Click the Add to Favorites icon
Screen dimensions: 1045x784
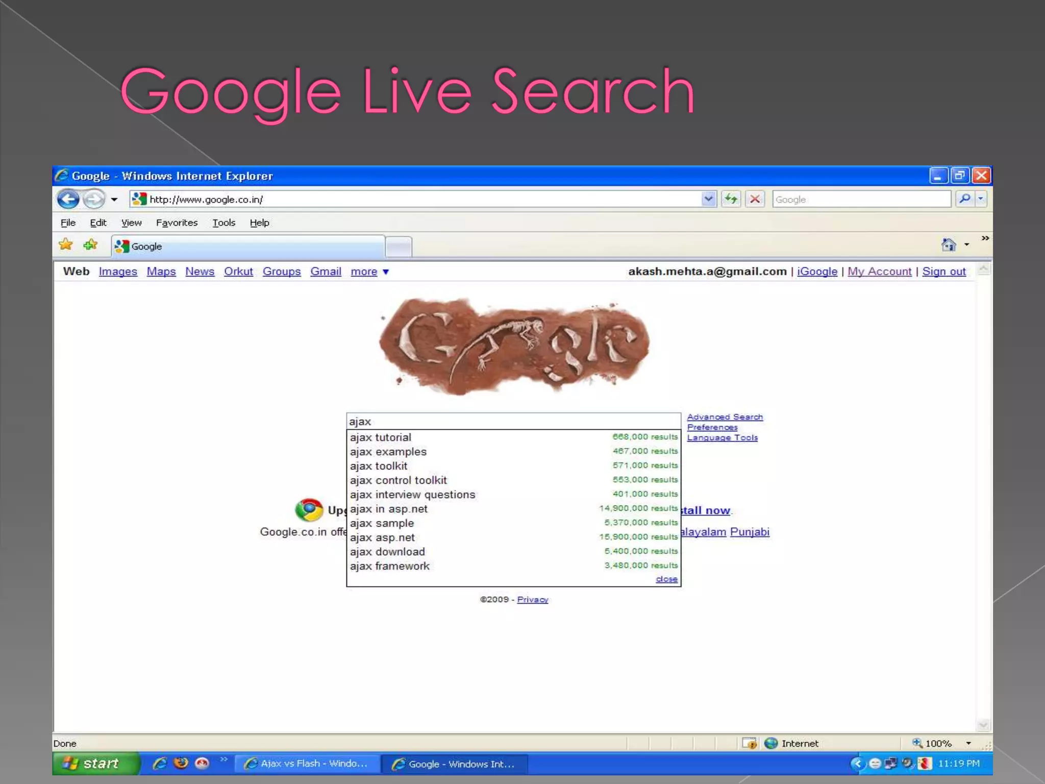point(91,245)
